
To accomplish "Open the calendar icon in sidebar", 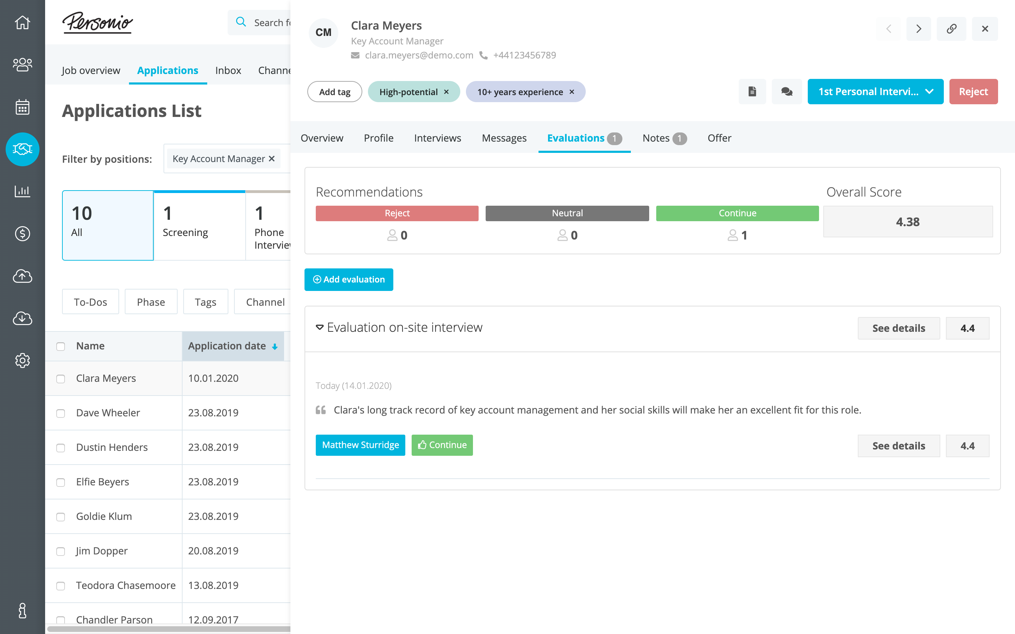I will click(x=22, y=107).
